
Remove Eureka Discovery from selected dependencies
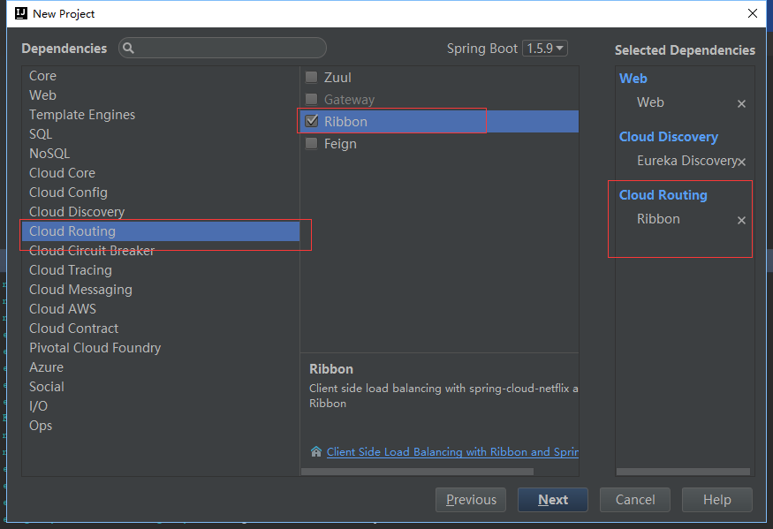pyautogui.click(x=741, y=162)
